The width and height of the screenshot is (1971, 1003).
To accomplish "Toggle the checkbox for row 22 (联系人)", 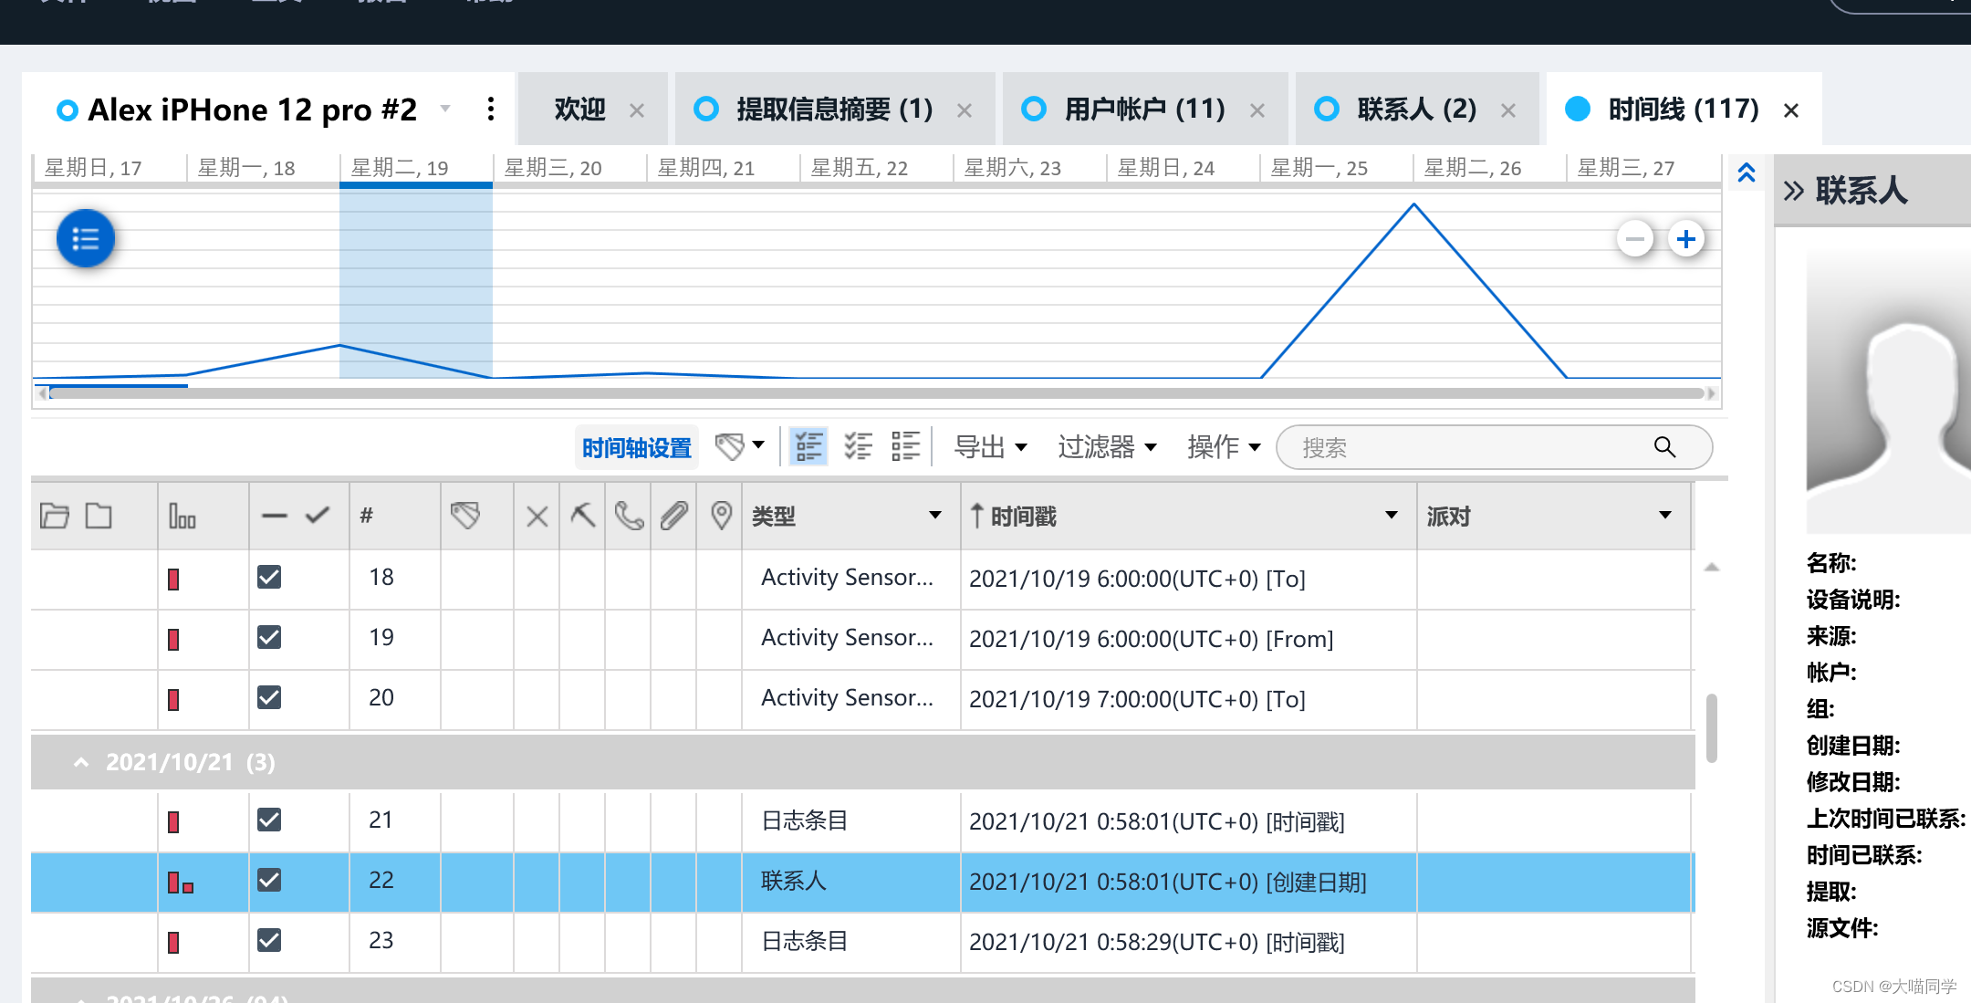I will 269,880.
